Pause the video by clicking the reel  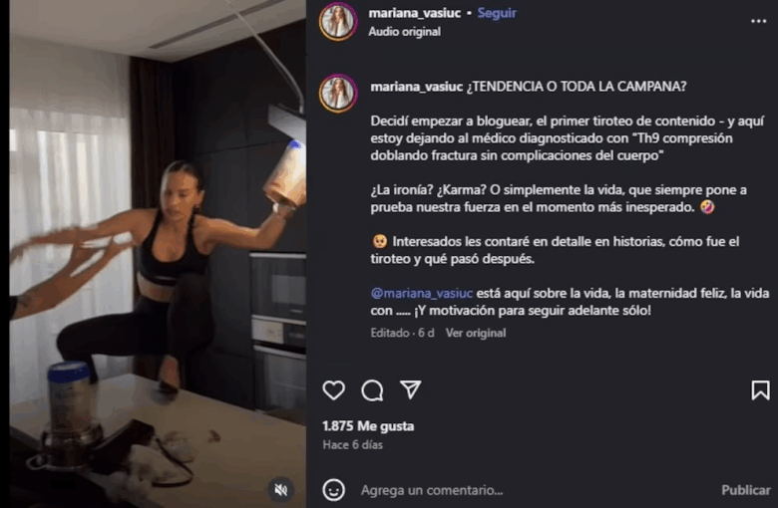coord(158,254)
